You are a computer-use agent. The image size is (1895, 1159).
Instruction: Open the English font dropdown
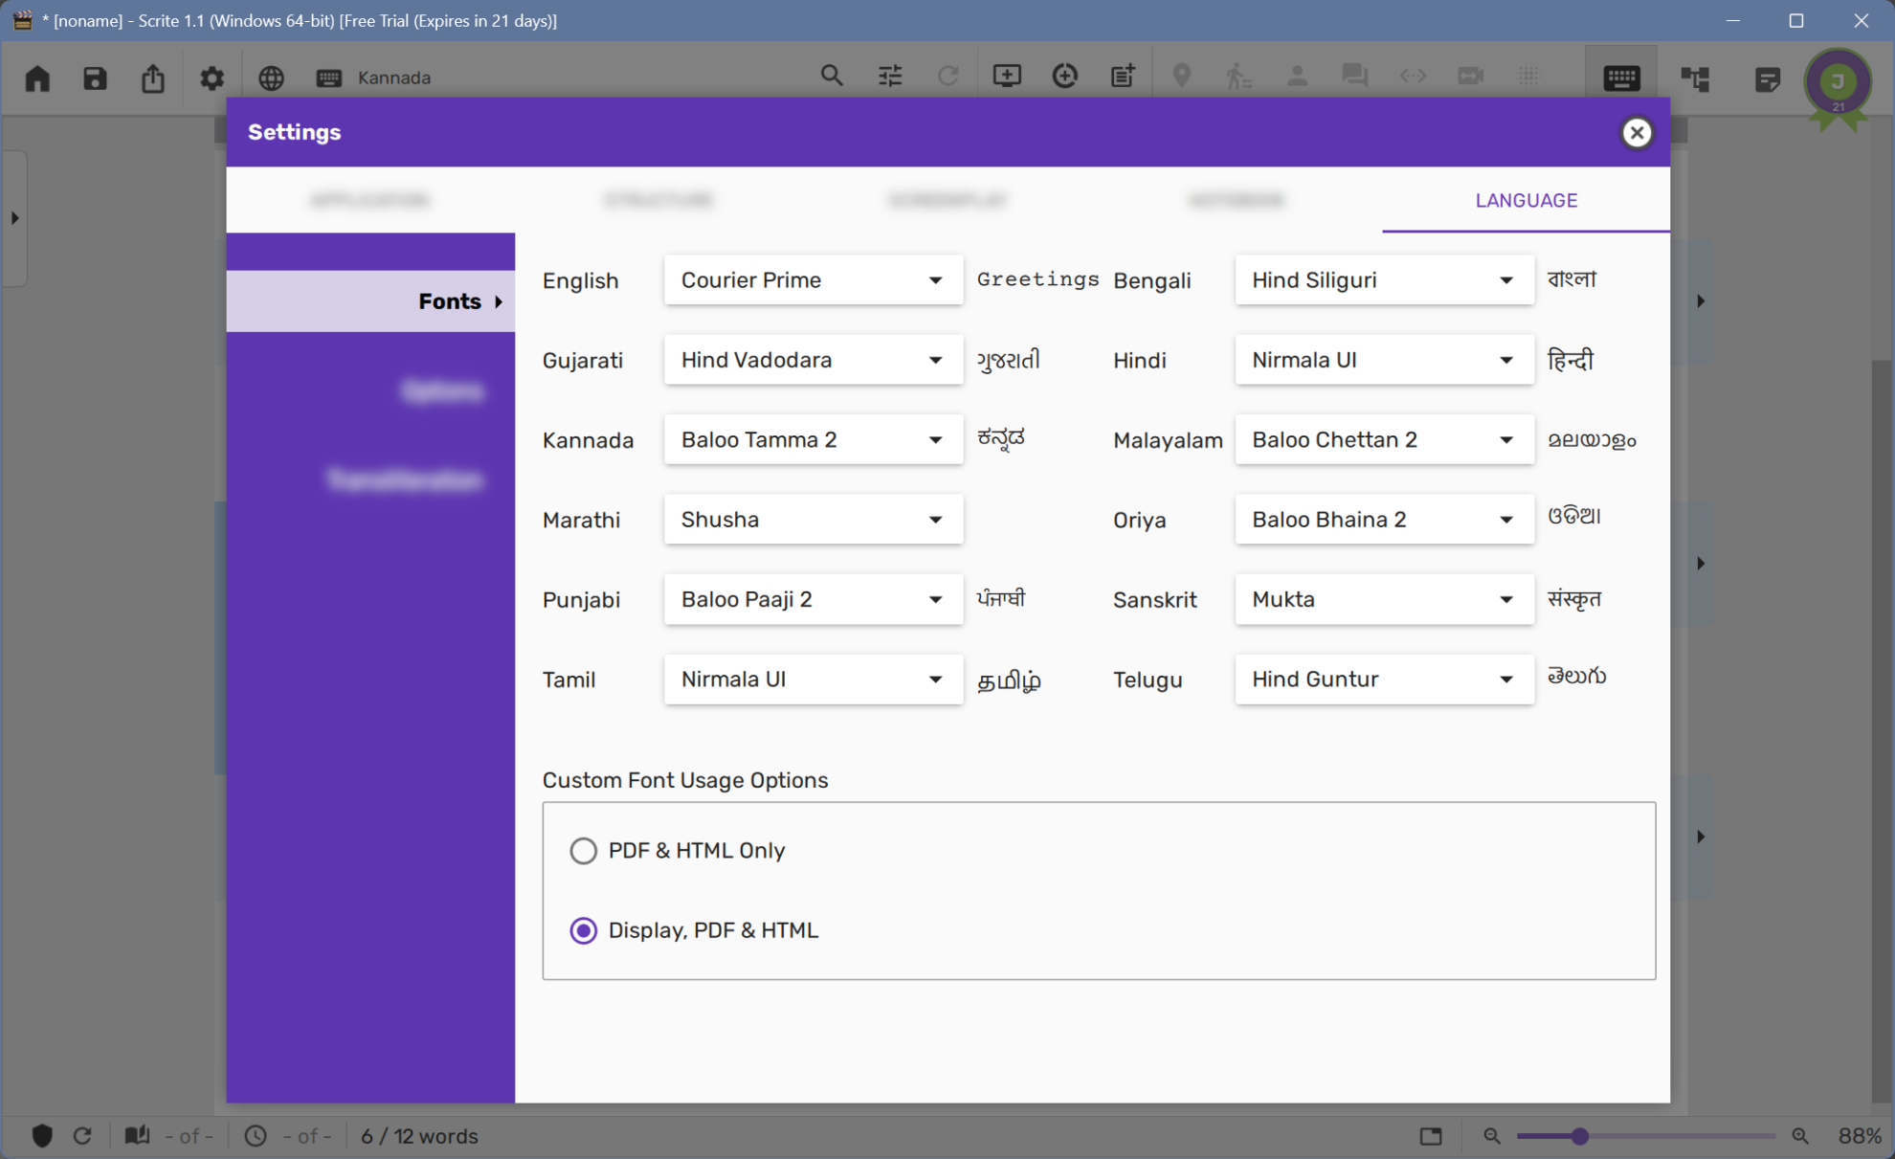coord(813,279)
